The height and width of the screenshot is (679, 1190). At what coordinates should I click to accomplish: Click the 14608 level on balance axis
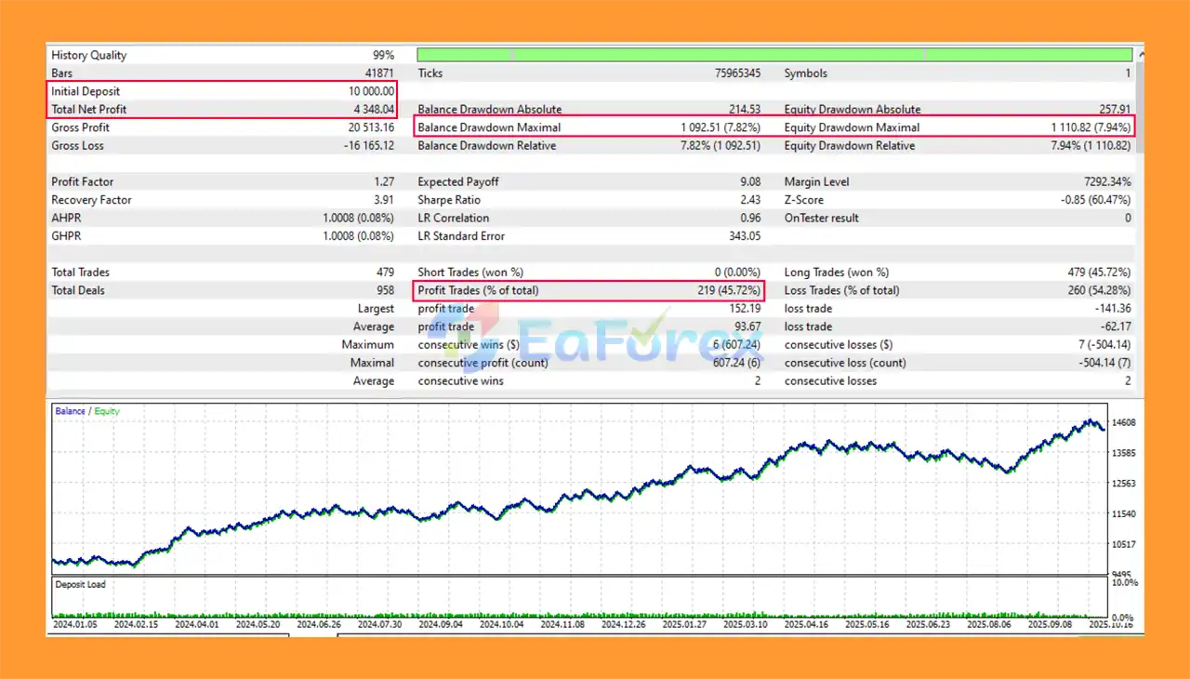pyautogui.click(x=1124, y=422)
